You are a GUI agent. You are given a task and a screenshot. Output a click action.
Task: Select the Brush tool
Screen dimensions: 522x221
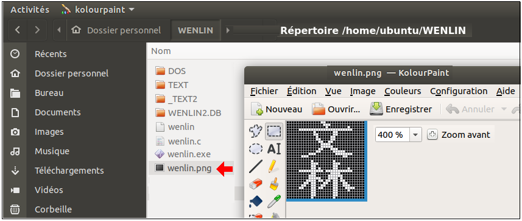pyautogui.click(x=274, y=184)
